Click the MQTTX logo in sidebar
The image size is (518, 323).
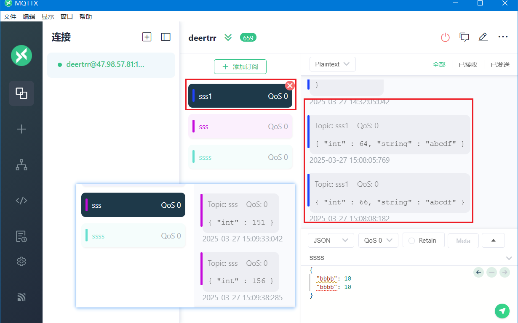tap(21, 56)
